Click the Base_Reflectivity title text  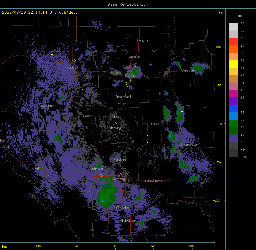coord(128,4)
